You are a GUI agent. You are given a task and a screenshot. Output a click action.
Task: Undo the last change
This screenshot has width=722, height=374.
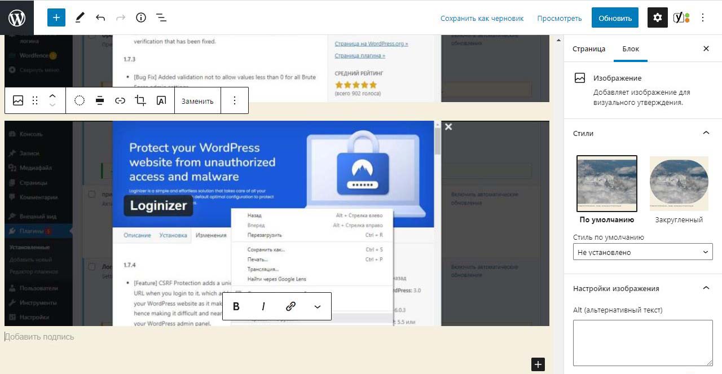pos(100,17)
